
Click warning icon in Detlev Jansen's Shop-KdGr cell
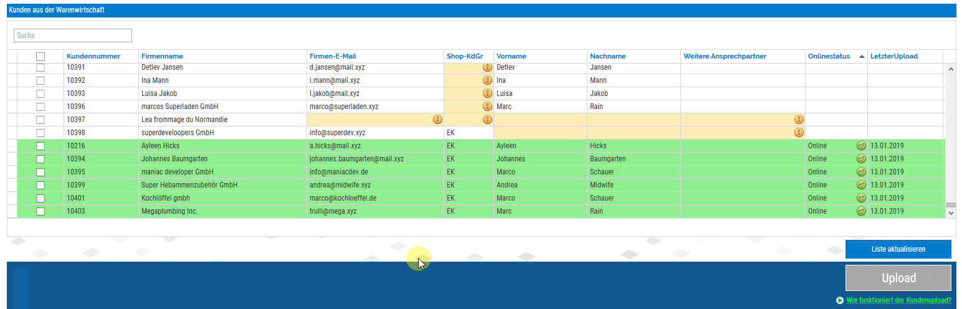[487, 67]
